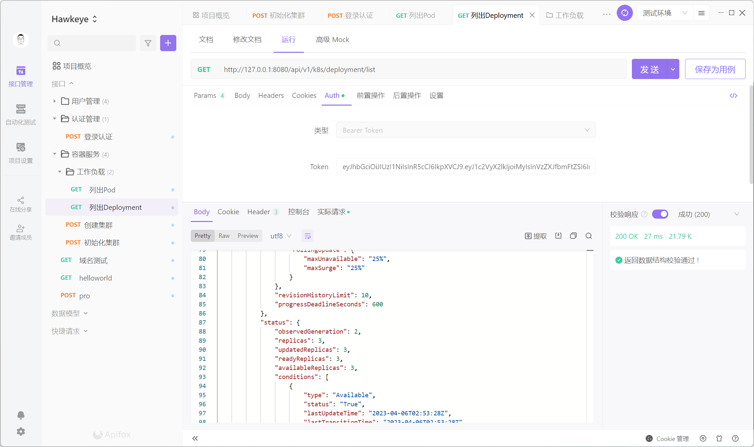Open the more tabs ellipsis
This screenshot has width=754, height=447.
[607, 14]
